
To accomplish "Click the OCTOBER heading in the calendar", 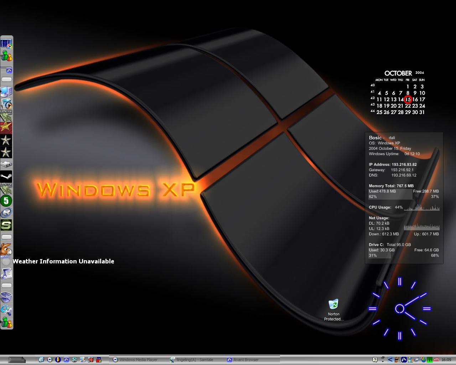I will pos(398,73).
